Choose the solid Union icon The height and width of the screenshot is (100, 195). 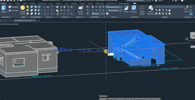[32, 7]
